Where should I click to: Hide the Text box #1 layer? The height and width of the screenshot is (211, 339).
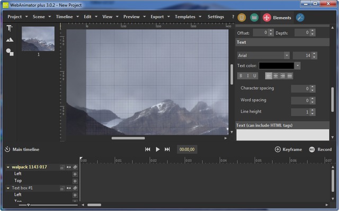click(69, 188)
